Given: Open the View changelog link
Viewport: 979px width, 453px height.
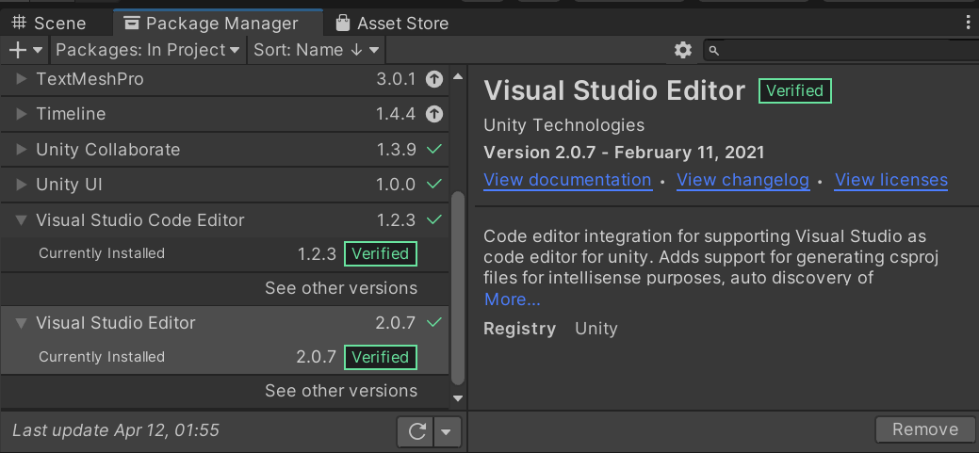Looking at the screenshot, I should click(742, 180).
